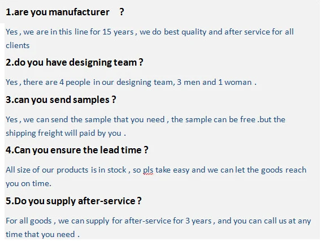
Task: Click heading '5.Do you supply after-service ?'
Action: pos(73,201)
